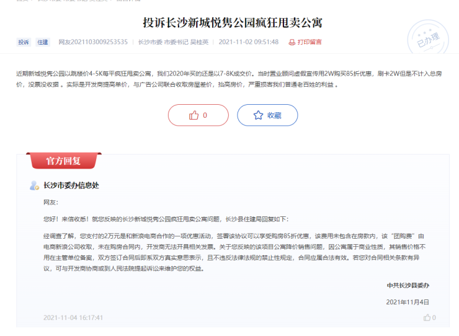Click the 长沙市委办信息处 name
459x336 pixels.
71,185
